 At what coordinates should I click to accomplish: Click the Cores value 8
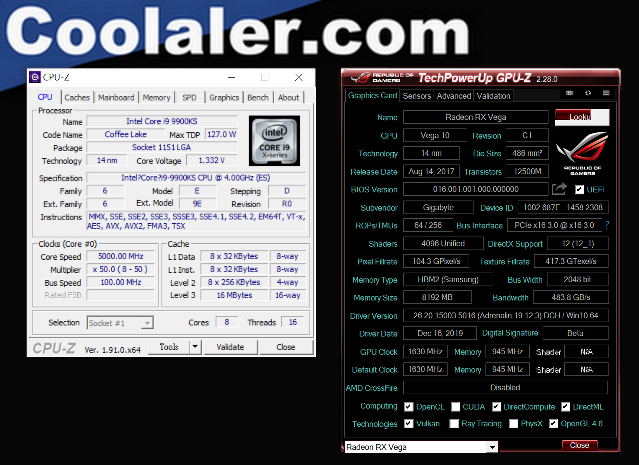pyautogui.click(x=227, y=322)
